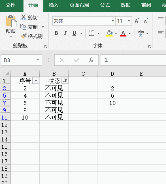Click the formula bar Enter checkmark
The width and height of the screenshot is (166, 184).
point(77,60)
